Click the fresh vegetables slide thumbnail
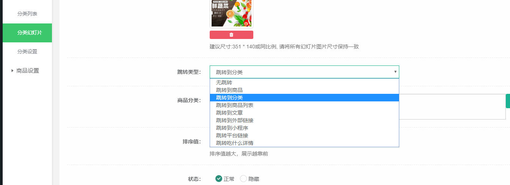 (231, 13)
